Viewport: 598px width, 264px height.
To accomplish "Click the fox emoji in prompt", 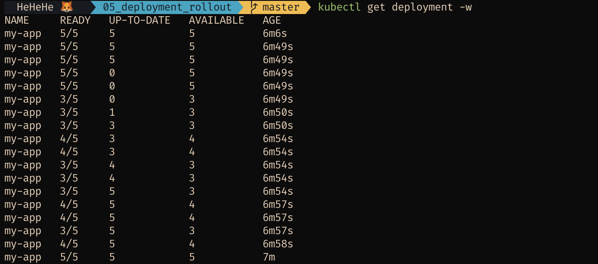I will coord(67,7).
